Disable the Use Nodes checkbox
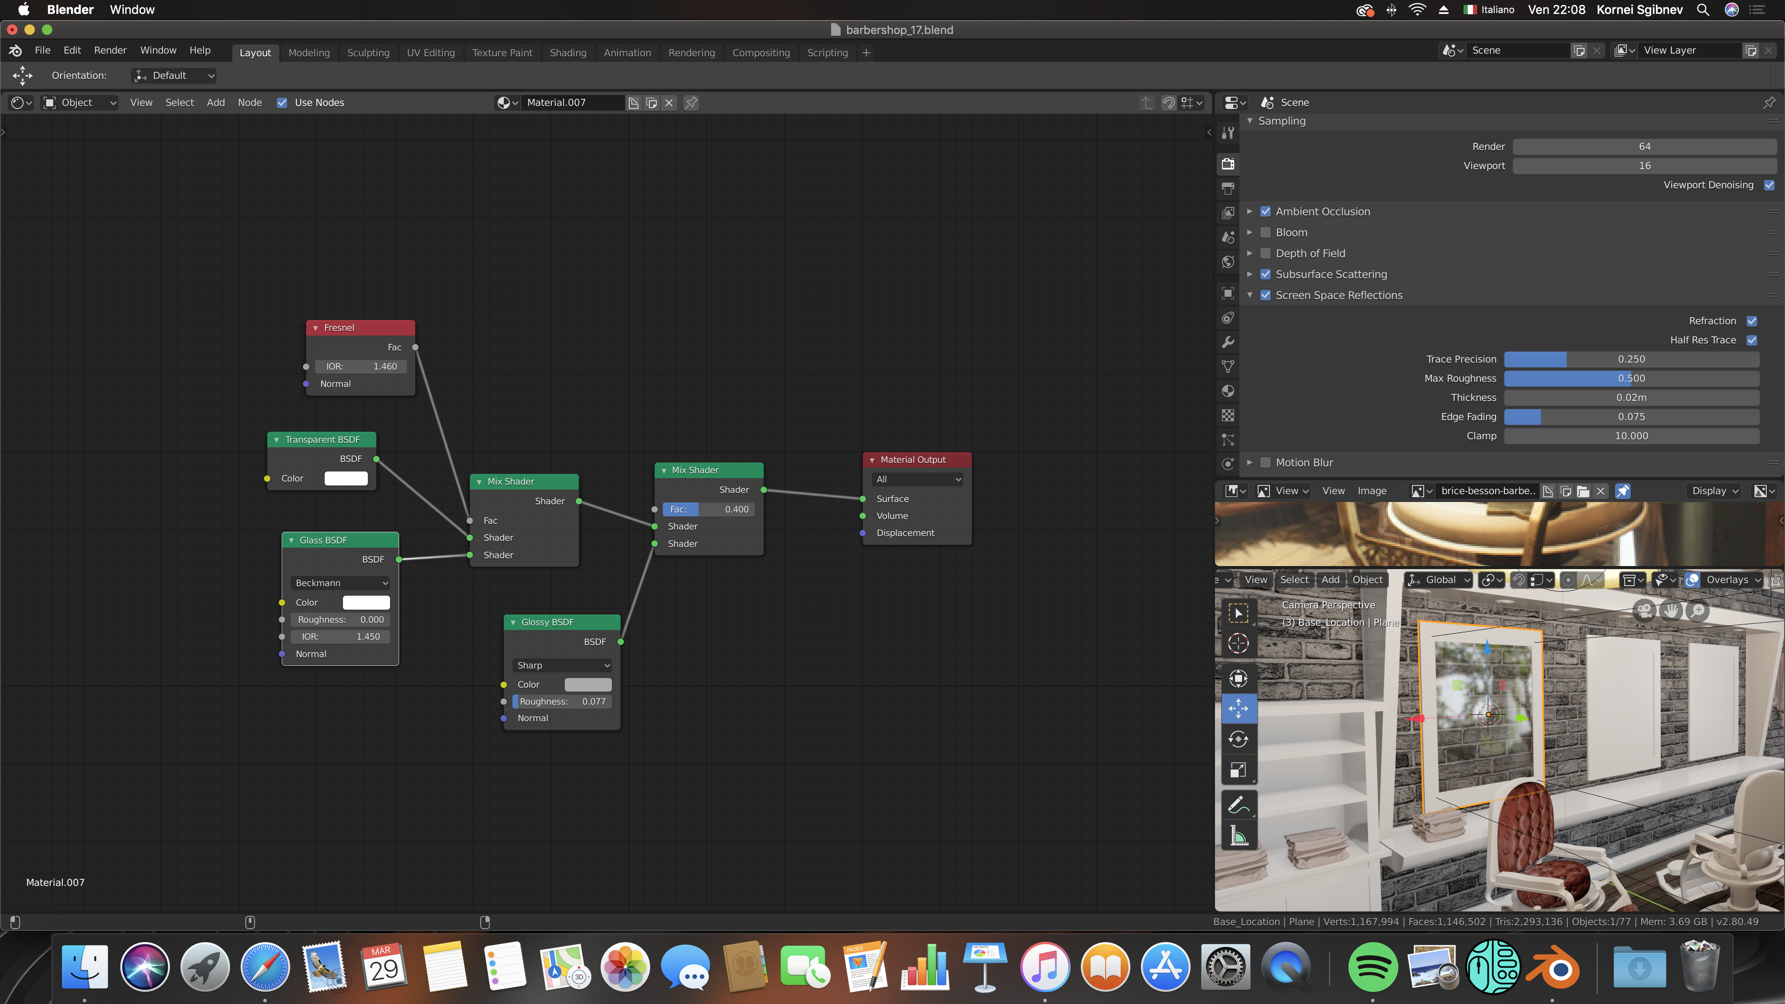 pos(282,102)
